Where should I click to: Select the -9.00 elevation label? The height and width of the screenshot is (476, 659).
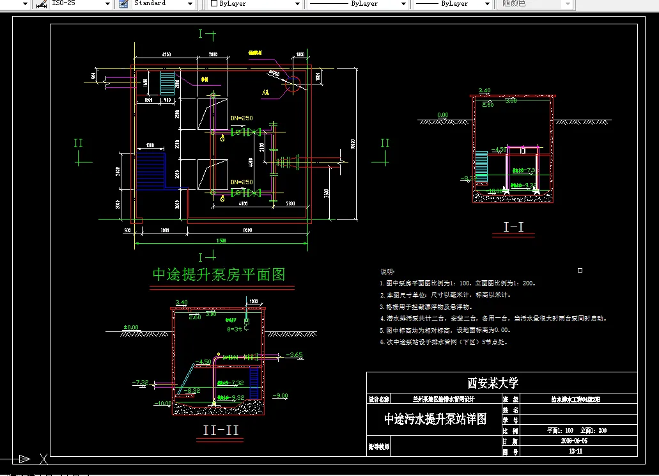[281, 395]
